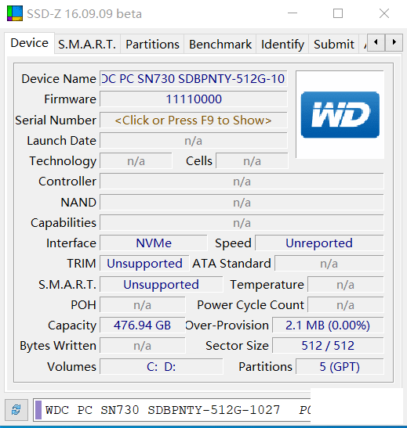The width and height of the screenshot is (407, 428).
Task: Open the Benchmark tab
Action: tap(220, 45)
